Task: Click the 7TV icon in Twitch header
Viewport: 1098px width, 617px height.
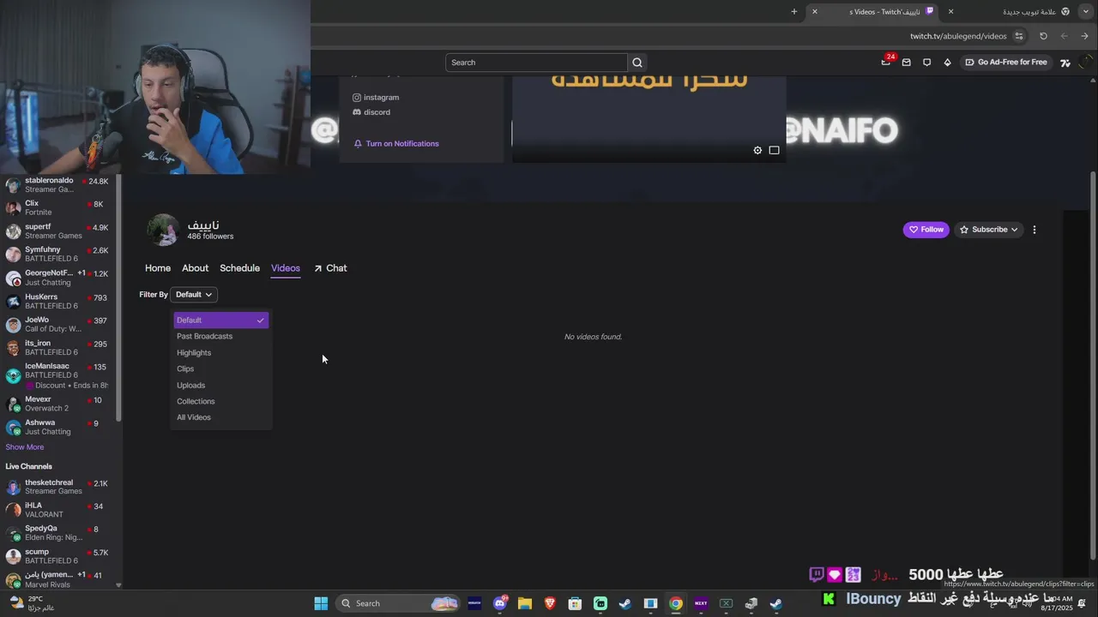Action: [x=1065, y=63]
